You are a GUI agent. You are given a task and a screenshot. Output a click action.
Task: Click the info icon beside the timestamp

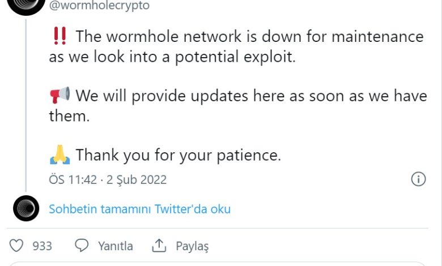point(418,179)
